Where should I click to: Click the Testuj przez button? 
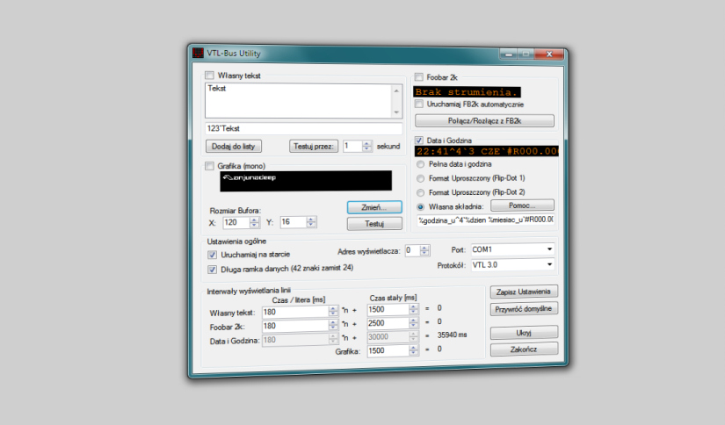tap(314, 147)
